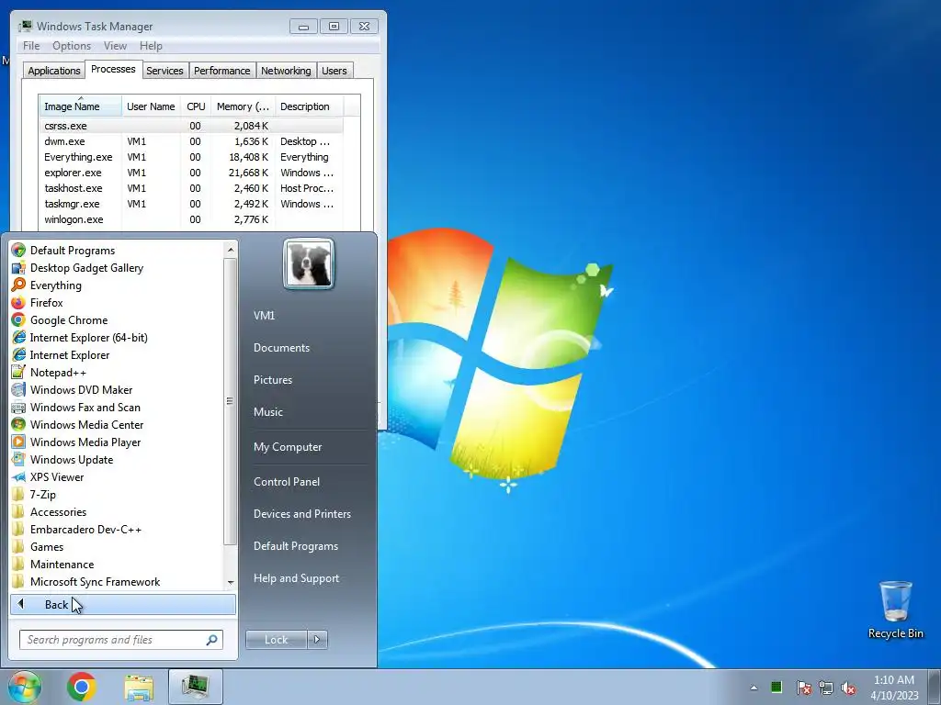Screen dimensions: 941x705
Task: Click program list scrollbar up arrow
Action: 231,249
